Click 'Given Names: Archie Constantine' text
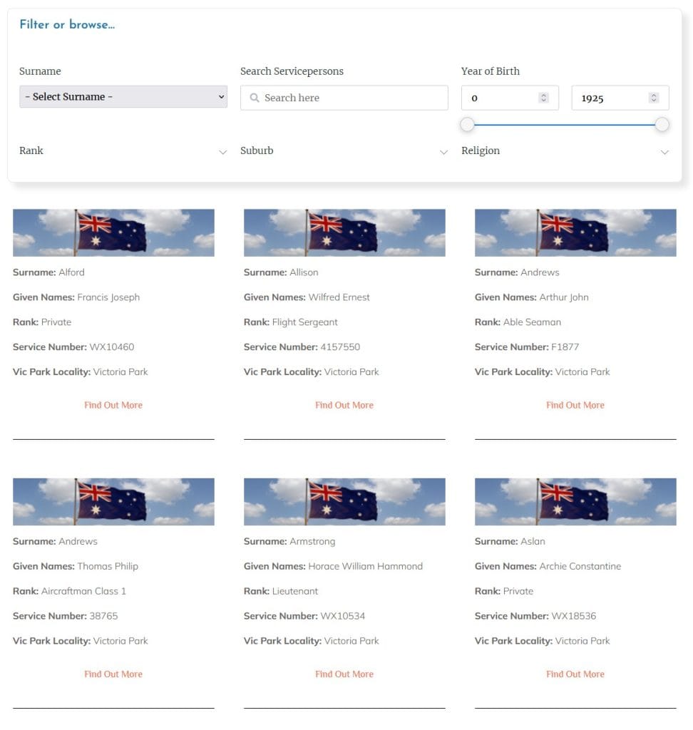The width and height of the screenshot is (693, 730). pos(548,566)
